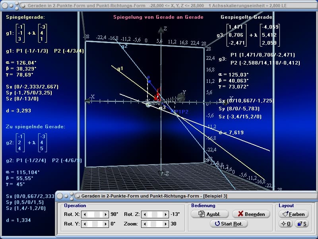Click the distance d = 1,334

tap(18, 220)
